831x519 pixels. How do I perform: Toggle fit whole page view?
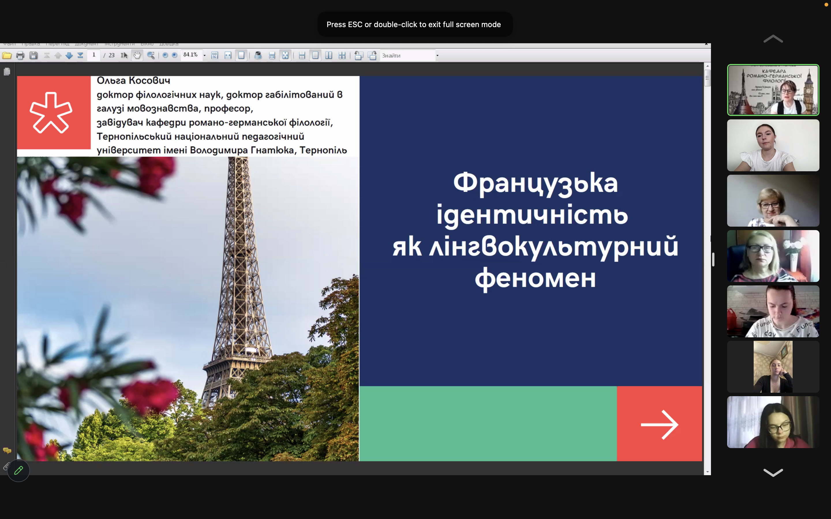[x=242, y=55]
